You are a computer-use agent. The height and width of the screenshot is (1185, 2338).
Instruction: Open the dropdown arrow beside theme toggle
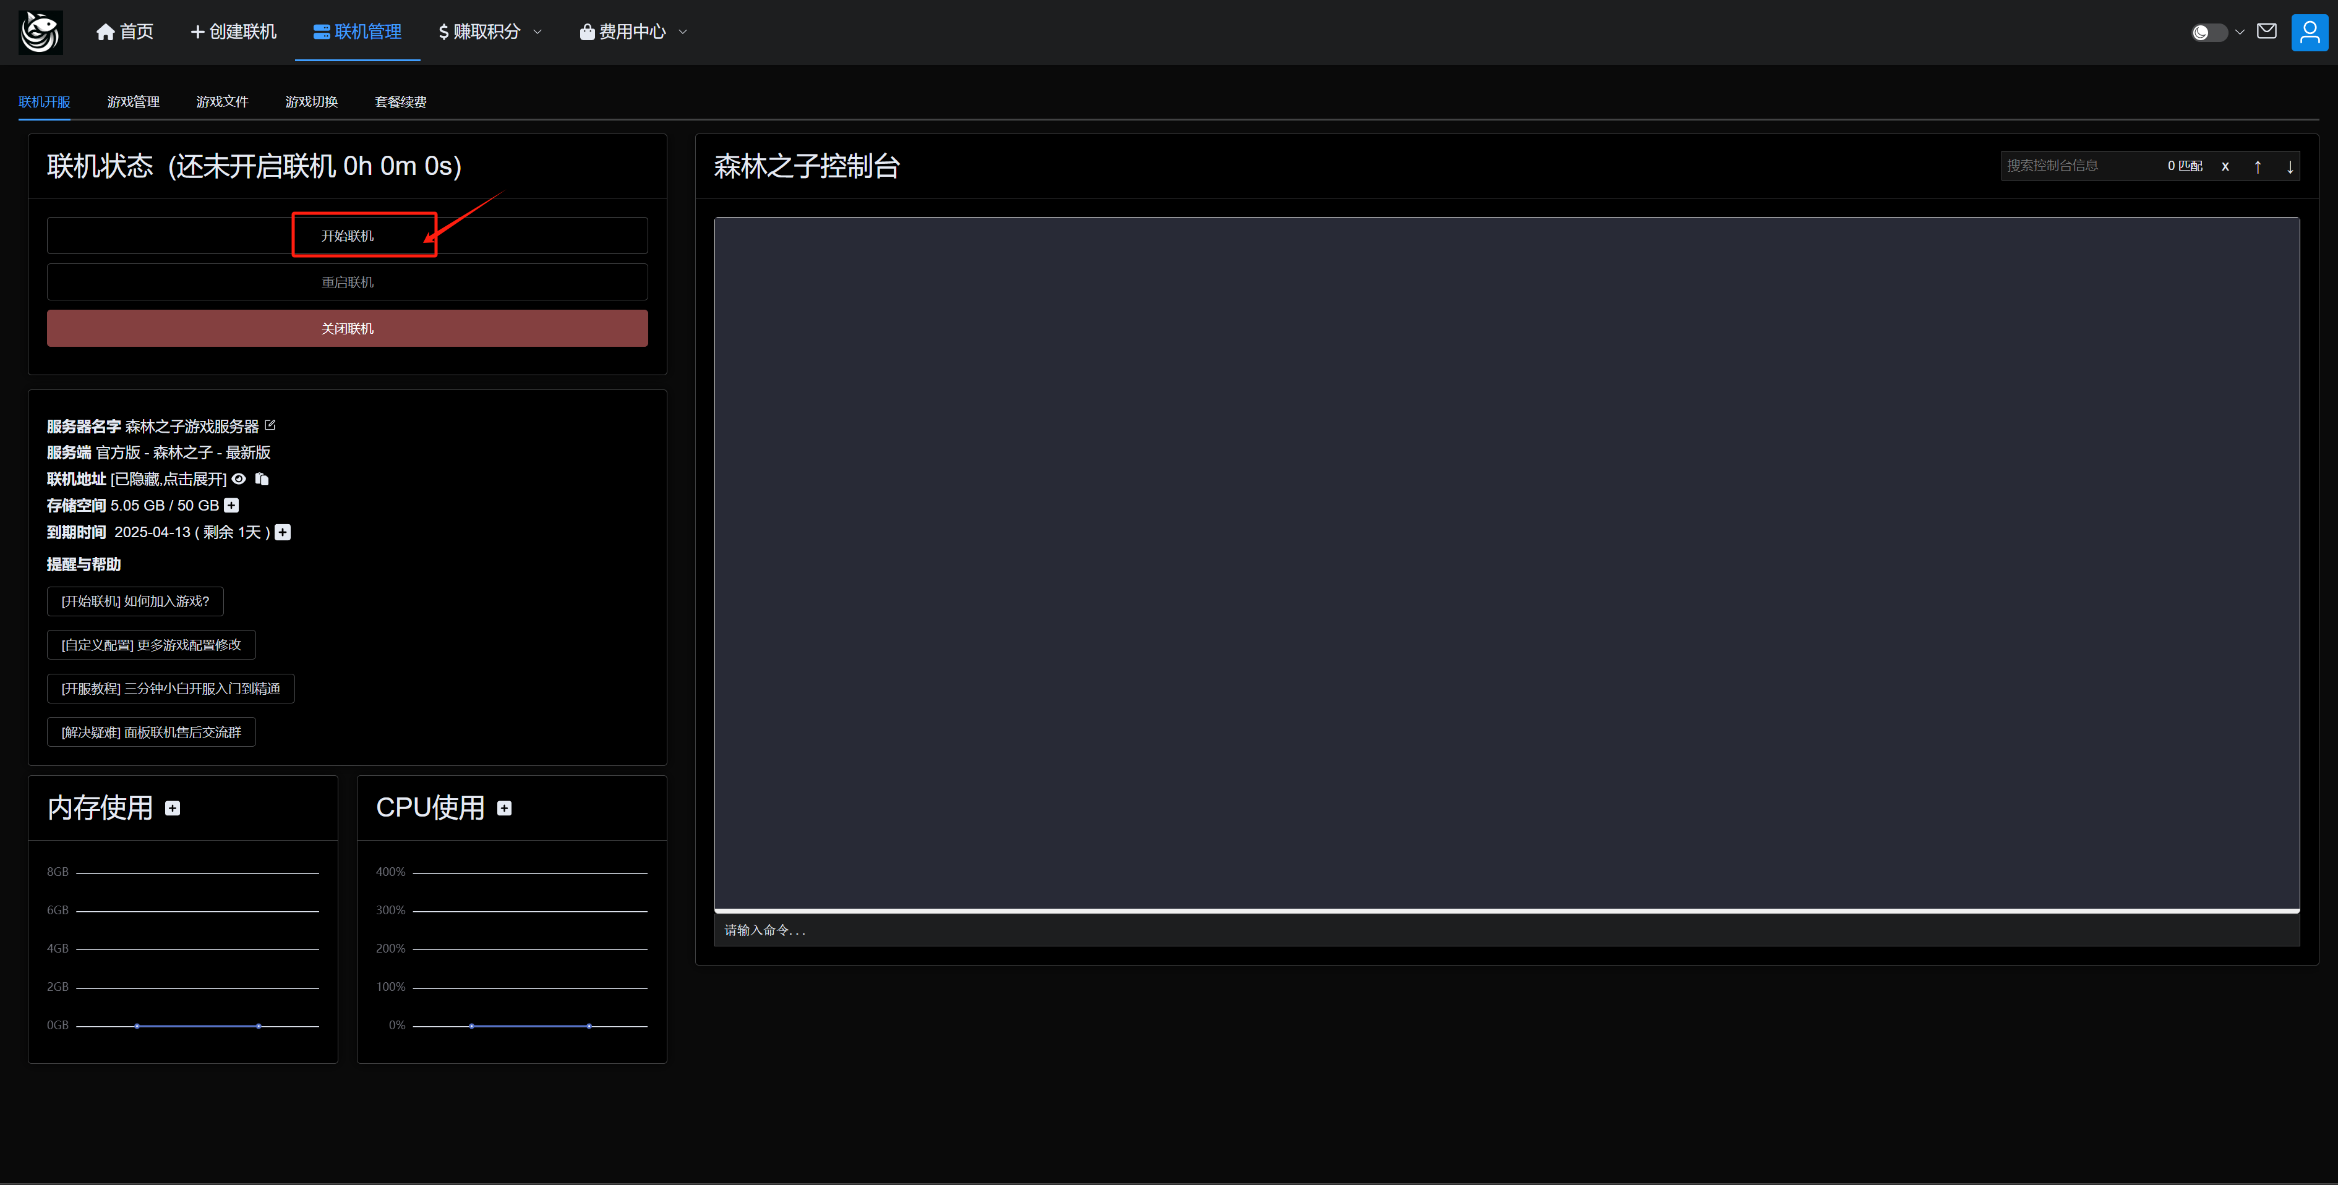[2240, 33]
